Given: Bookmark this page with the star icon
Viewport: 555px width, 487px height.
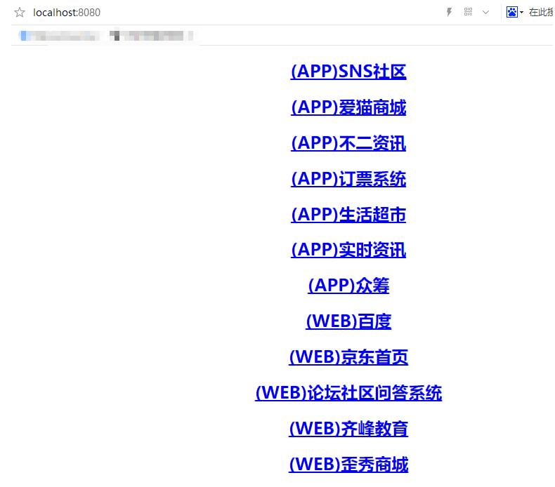Looking at the screenshot, I should [20, 13].
